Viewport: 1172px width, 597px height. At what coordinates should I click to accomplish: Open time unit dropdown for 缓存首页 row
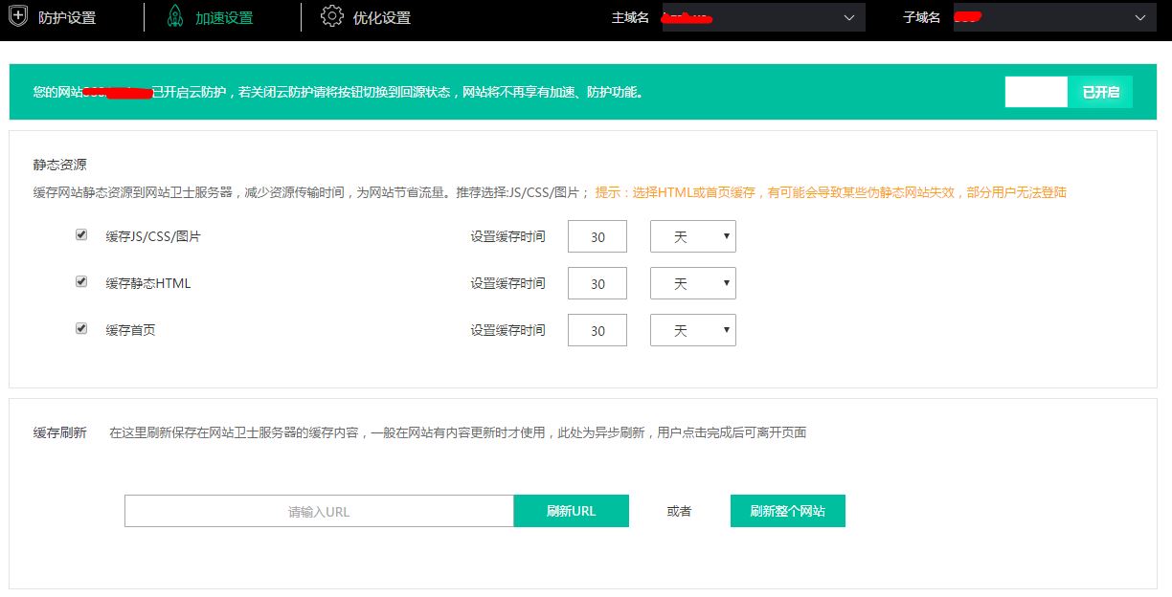692,329
